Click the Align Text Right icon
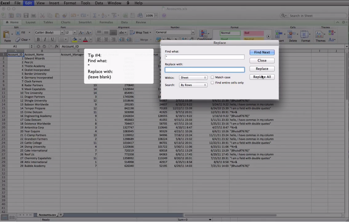 coord(113,40)
